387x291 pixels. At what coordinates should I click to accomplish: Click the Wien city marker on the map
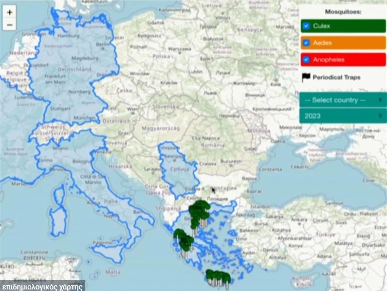point(133,113)
